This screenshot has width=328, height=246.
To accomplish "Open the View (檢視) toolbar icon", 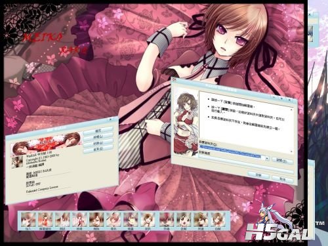I will 79,220.
